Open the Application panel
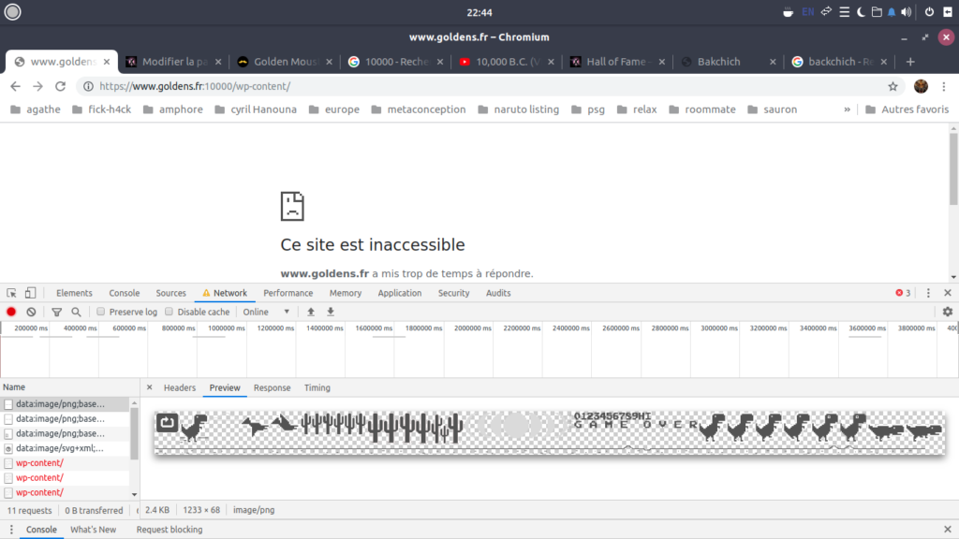The image size is (959, 539). click(x=399, y=293)
